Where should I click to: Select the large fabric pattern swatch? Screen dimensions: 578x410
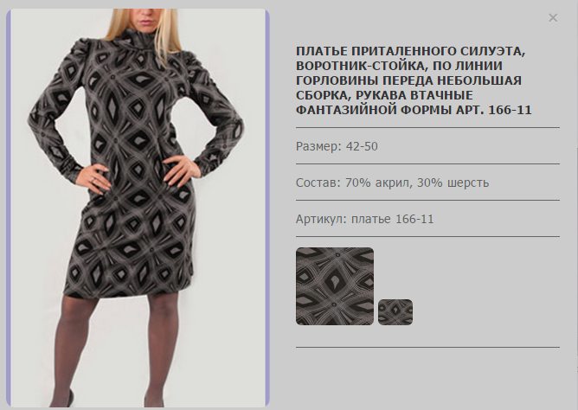[335, 286]
